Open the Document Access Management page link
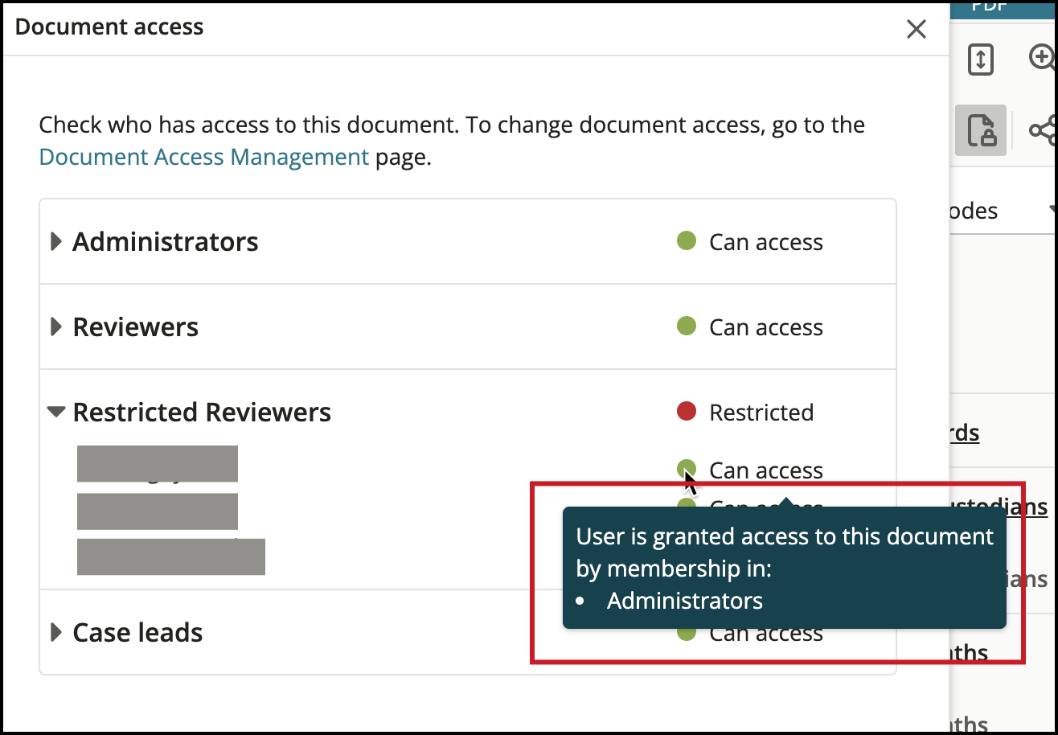The width and height of the screenshot is (1058, 735). (203, 157)
